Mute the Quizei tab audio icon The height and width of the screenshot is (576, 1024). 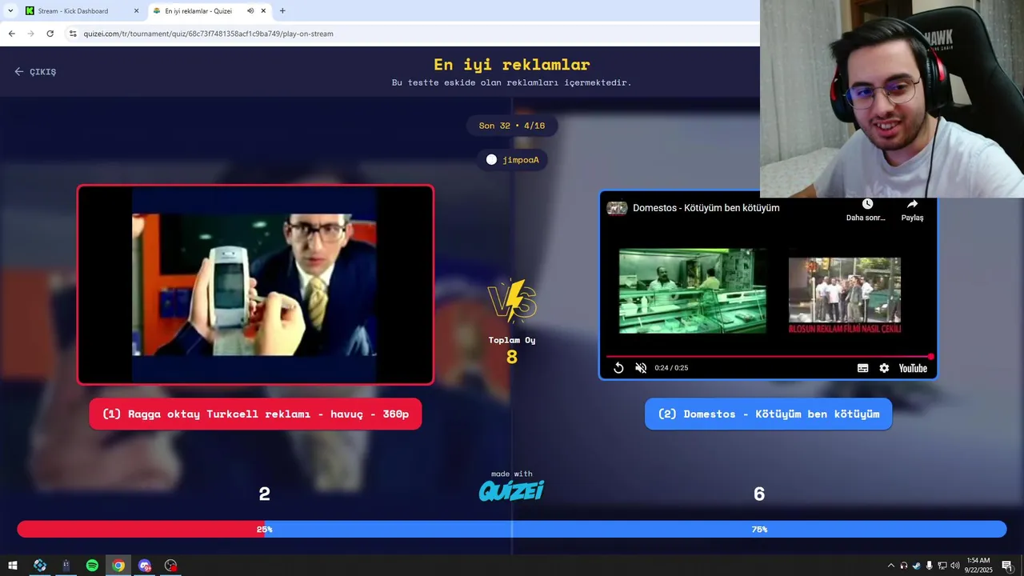pyautogui.click(x=250, y=11)
